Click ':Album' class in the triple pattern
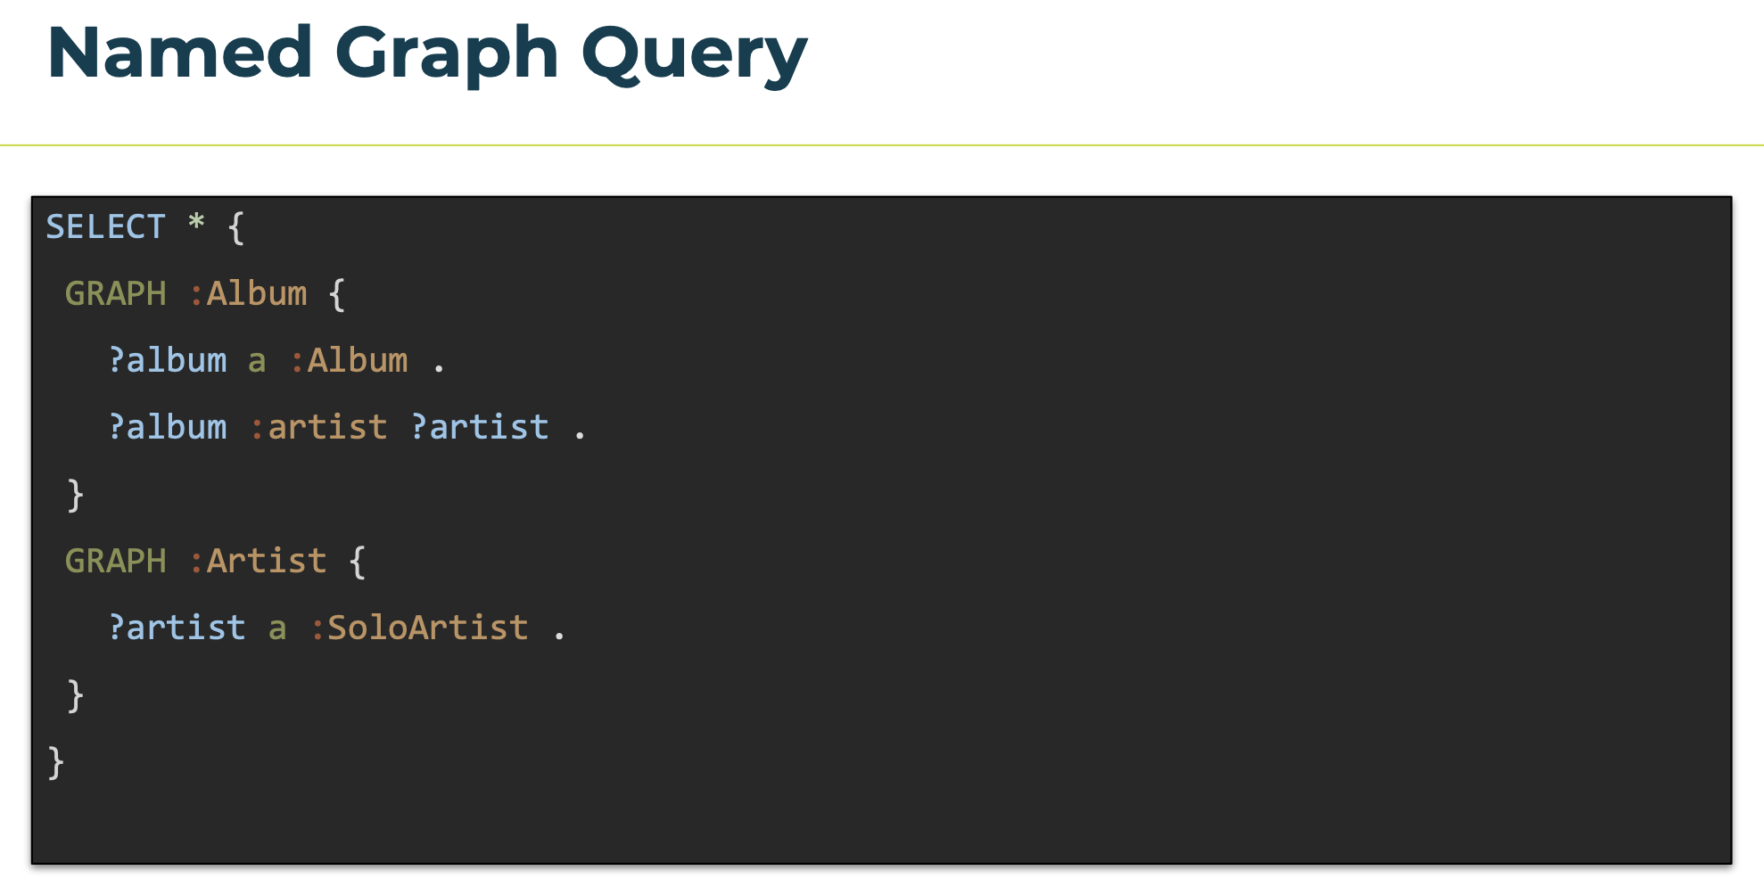1764x895 pixels. (350, 360)
